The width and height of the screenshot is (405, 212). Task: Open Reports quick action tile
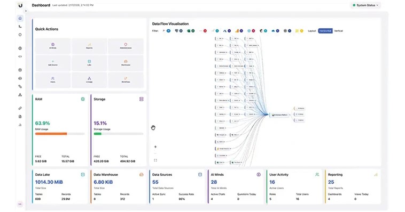coord(89,46)
